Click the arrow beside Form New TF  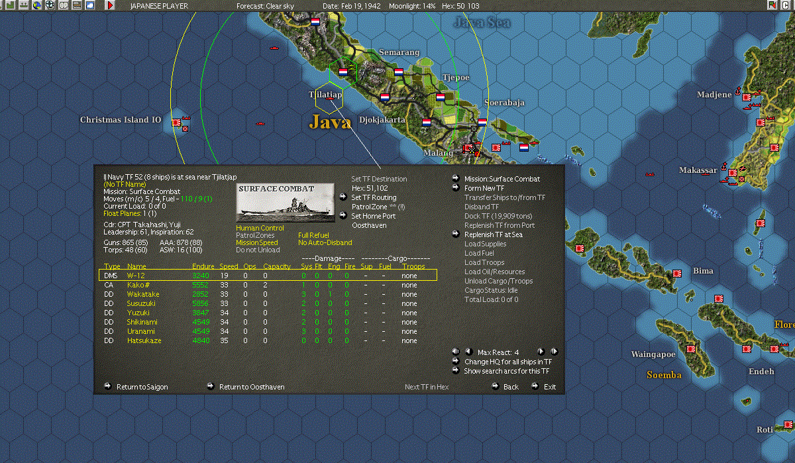point(456,187)
